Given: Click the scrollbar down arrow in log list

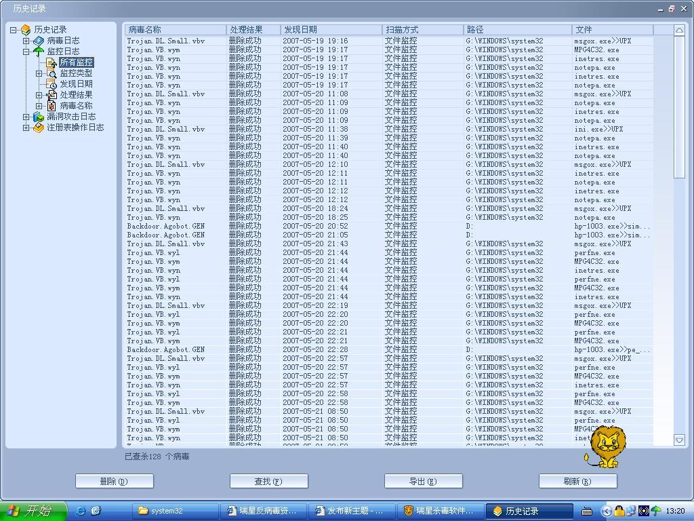Looking at the screenshot, I should click(x=679, y=440).
